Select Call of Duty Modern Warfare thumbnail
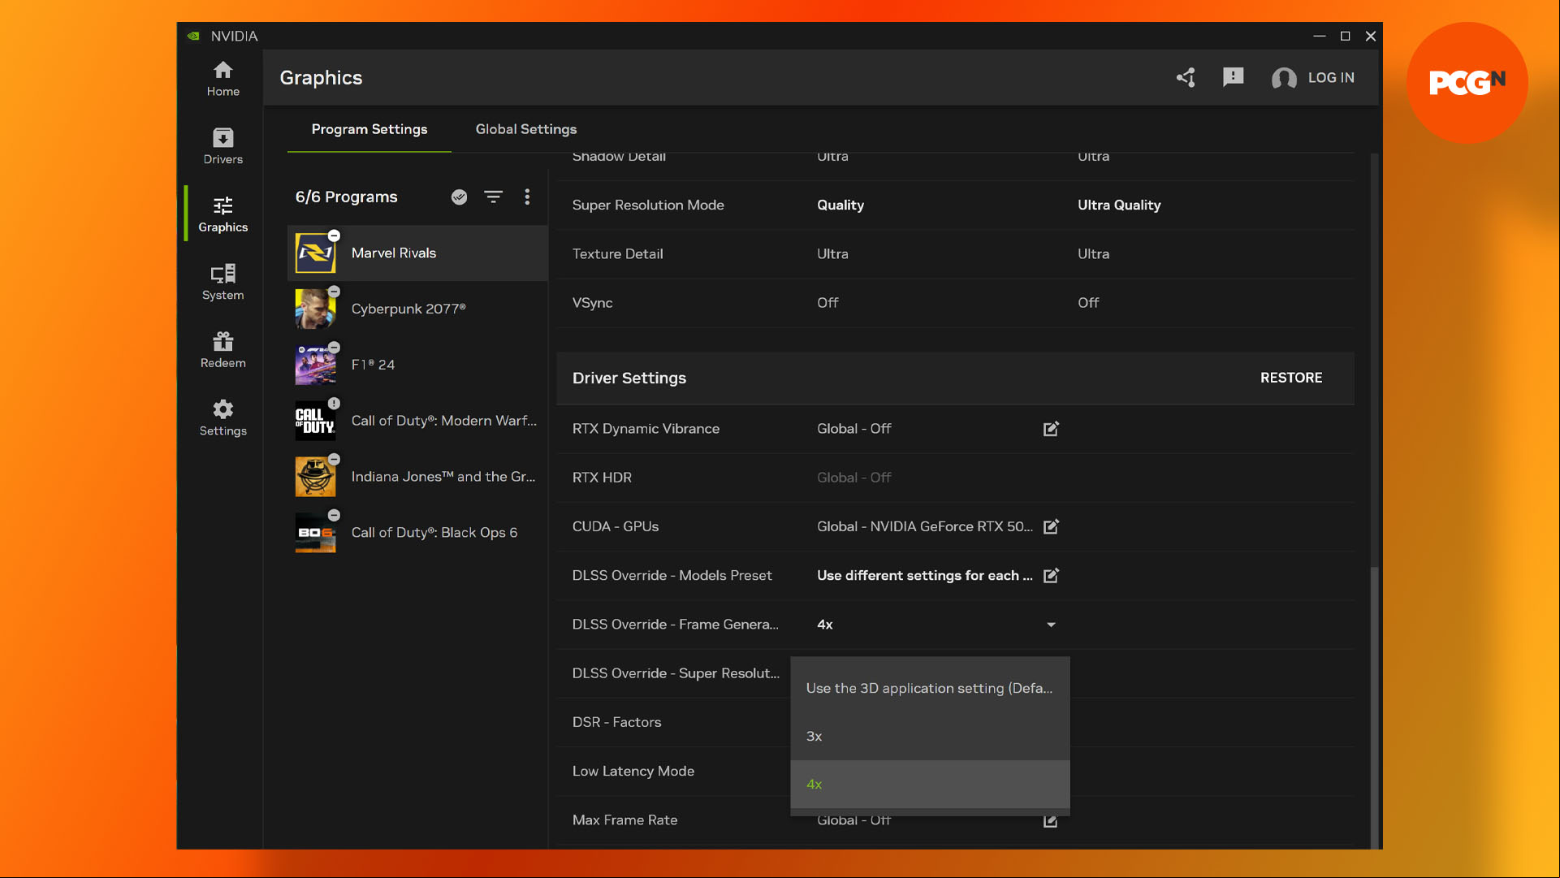Image resolution: width=1560 pixels, height=878 pixels. pyautogui.click(x=315, y=421)
